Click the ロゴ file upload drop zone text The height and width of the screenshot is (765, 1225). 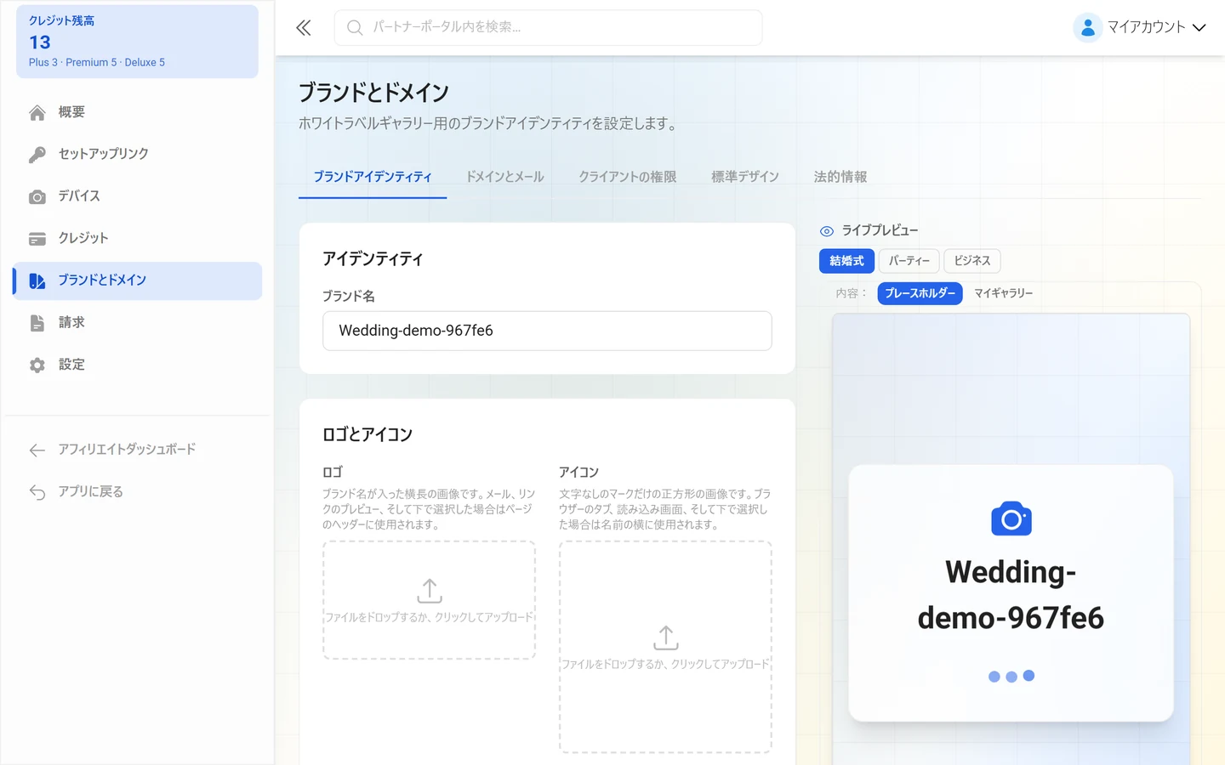pos(430,618)
